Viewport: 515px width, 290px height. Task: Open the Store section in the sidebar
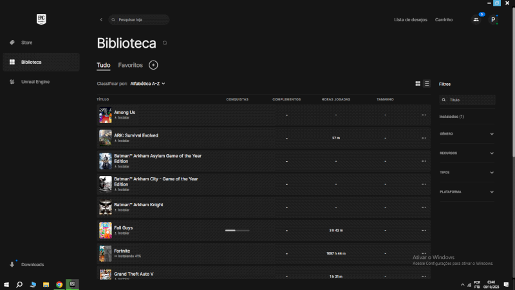[26, 43]
